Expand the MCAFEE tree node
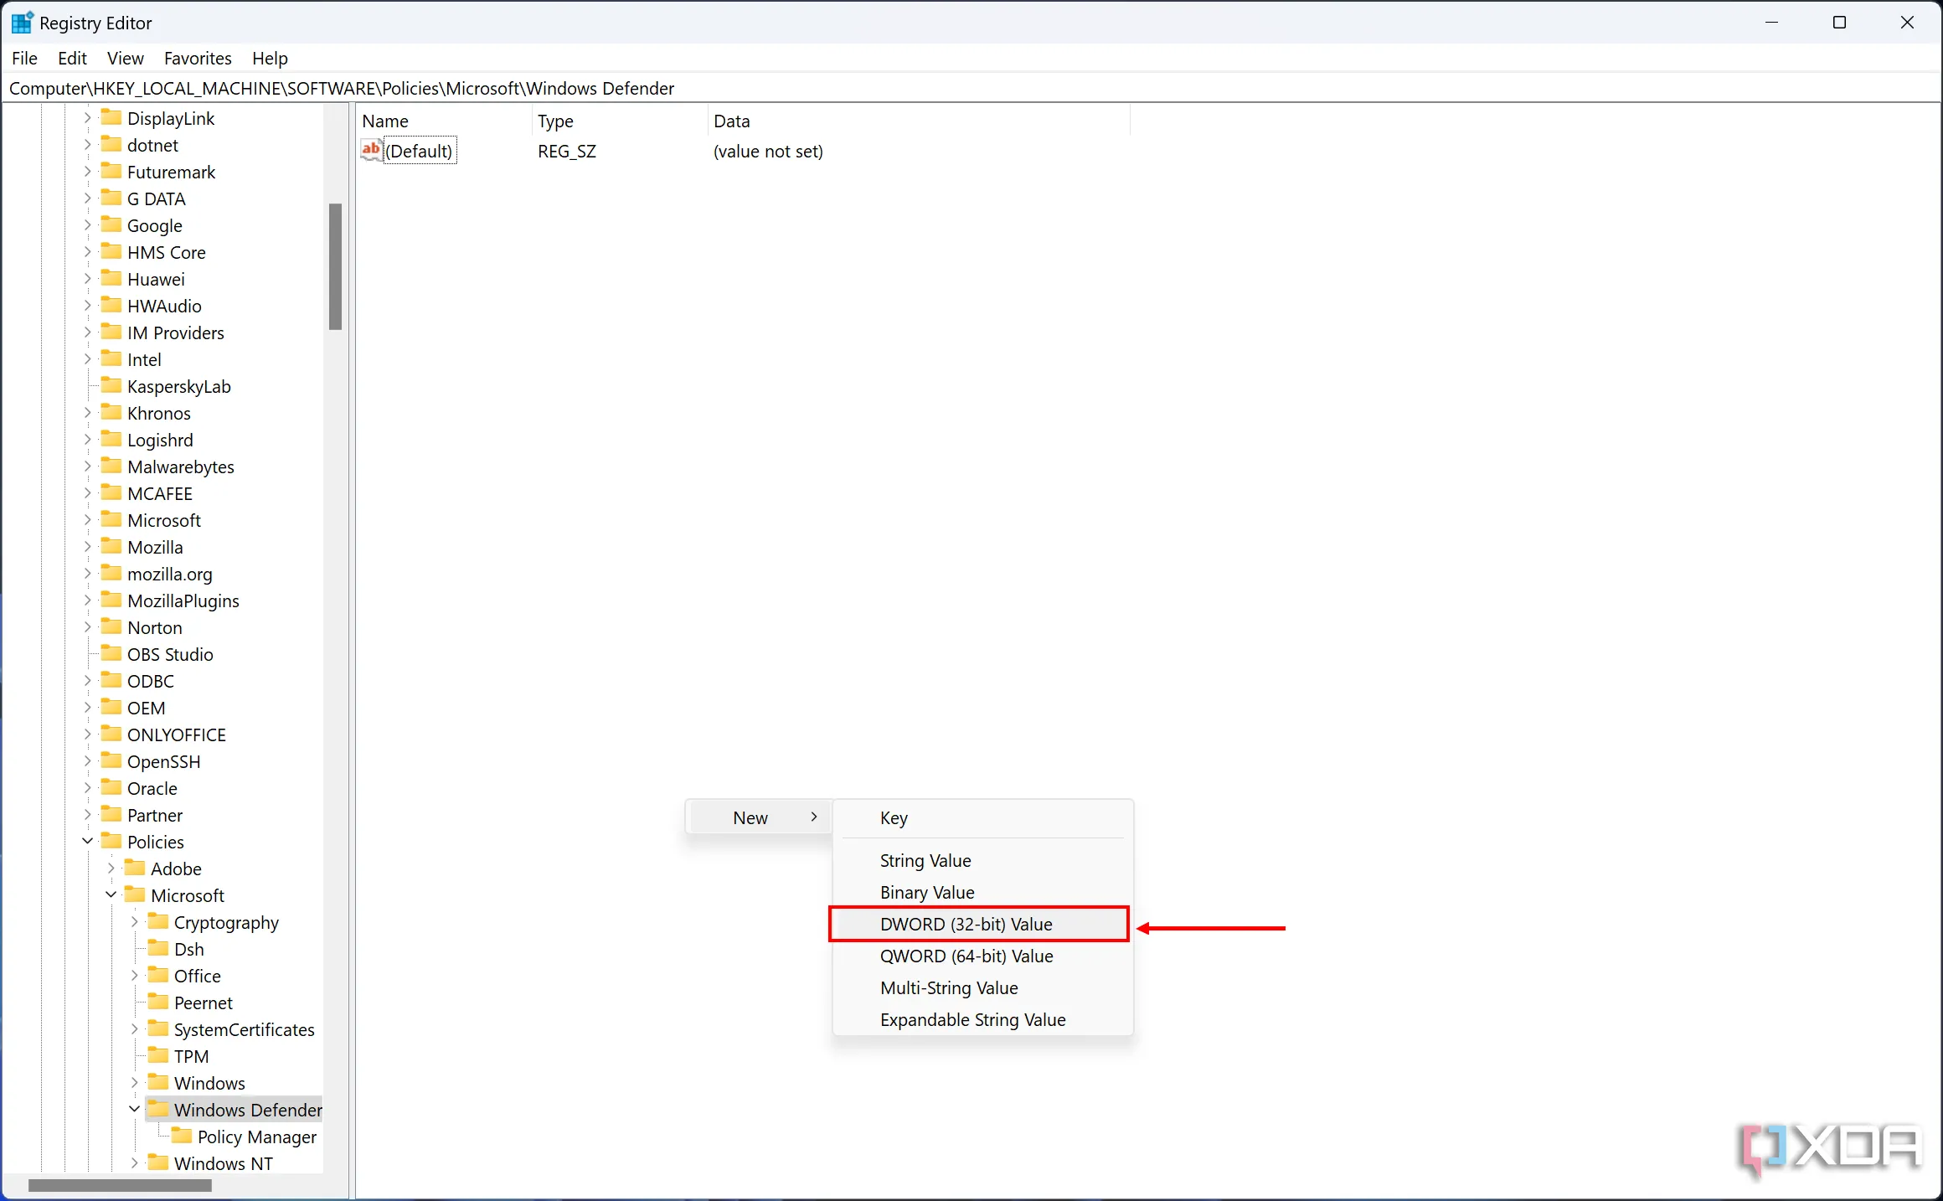Viewport: 1943px width, 1201px height. (x=88, y=493)
